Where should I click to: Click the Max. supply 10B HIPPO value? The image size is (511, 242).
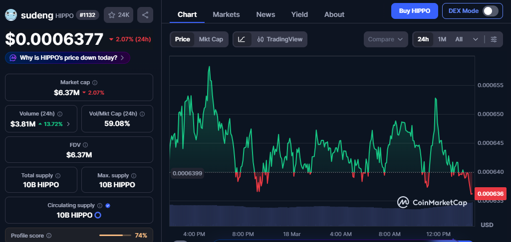[117, 185]
